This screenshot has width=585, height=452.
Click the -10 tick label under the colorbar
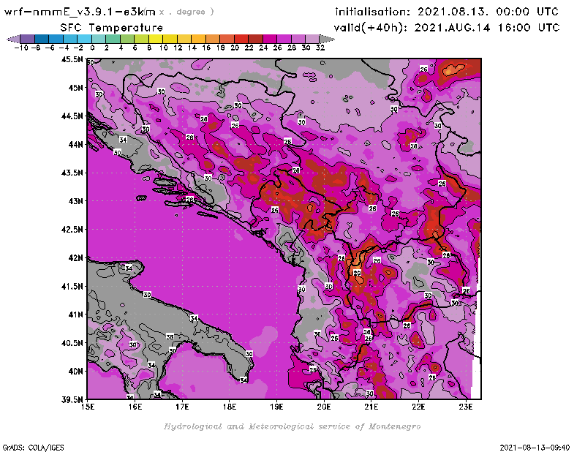click(x=22, y=48)
